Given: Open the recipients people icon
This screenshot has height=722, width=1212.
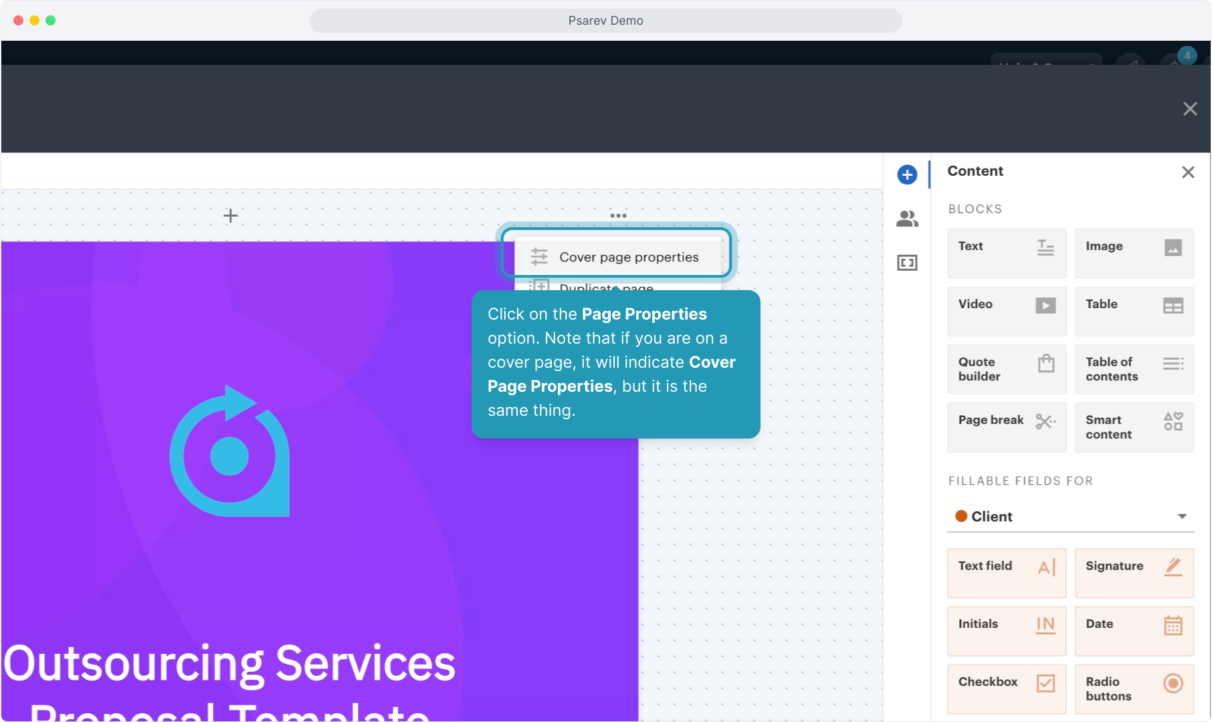Looking at the screenshot, I should [907, 219].
